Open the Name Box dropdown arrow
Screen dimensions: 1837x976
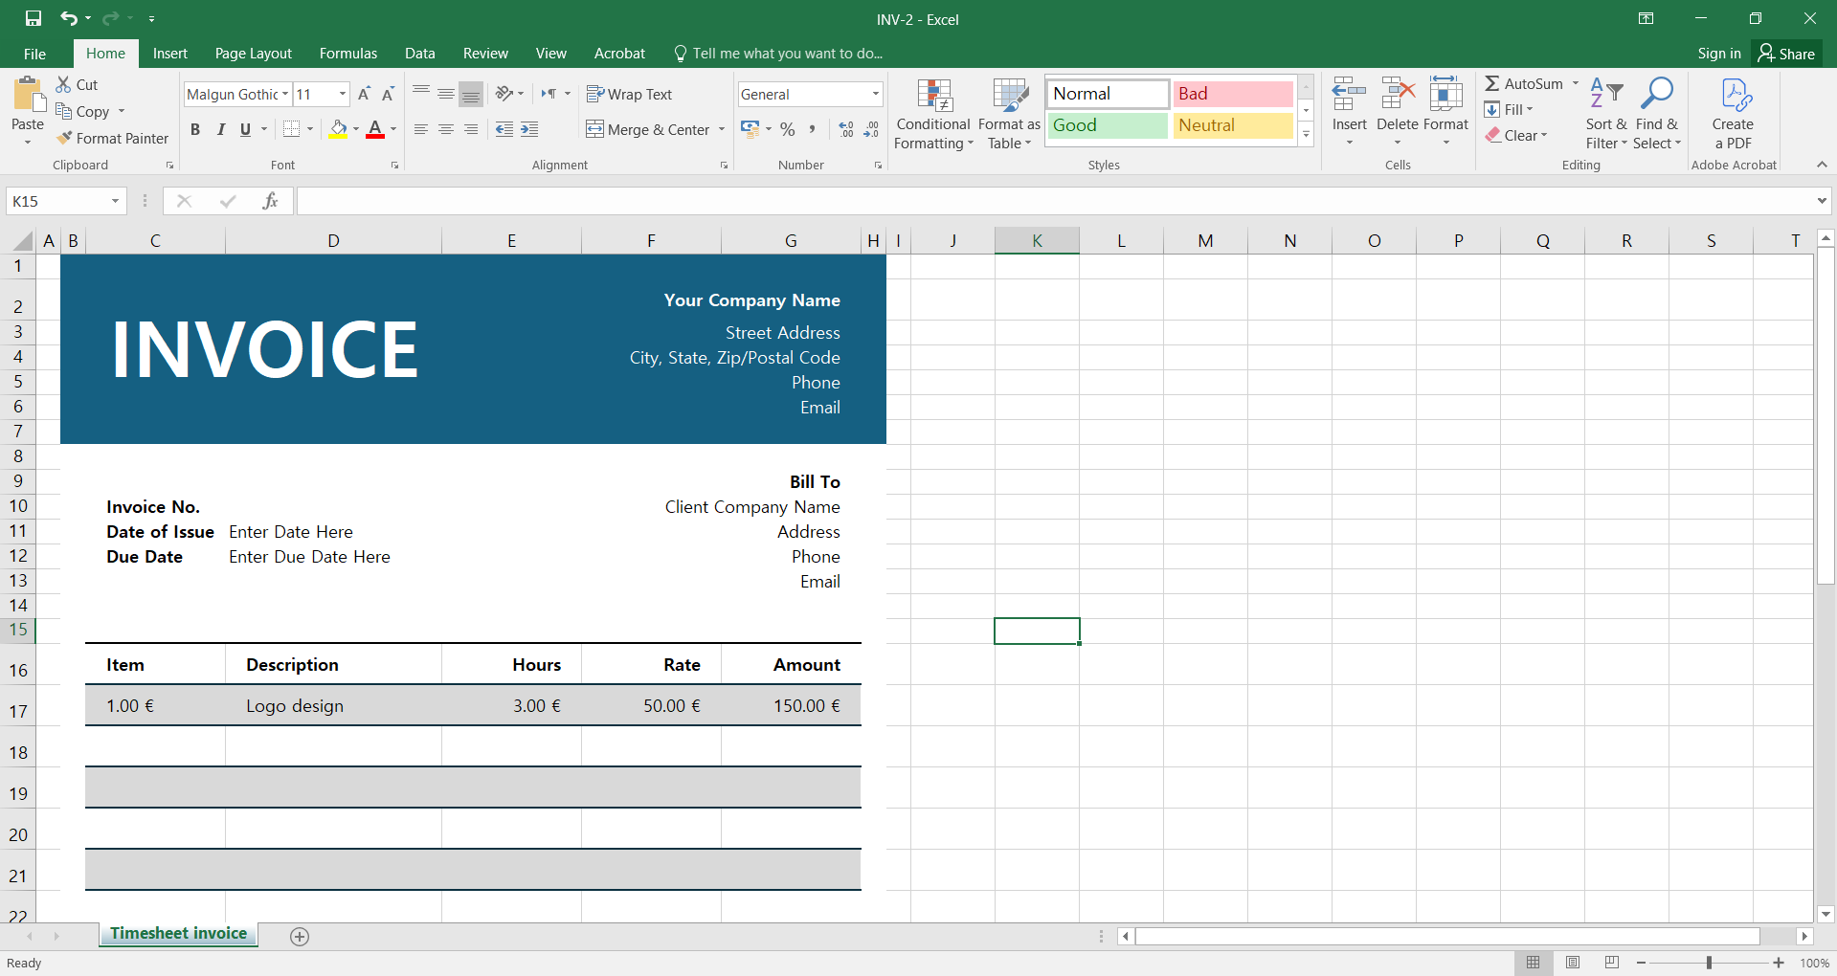tap(115, 201)
